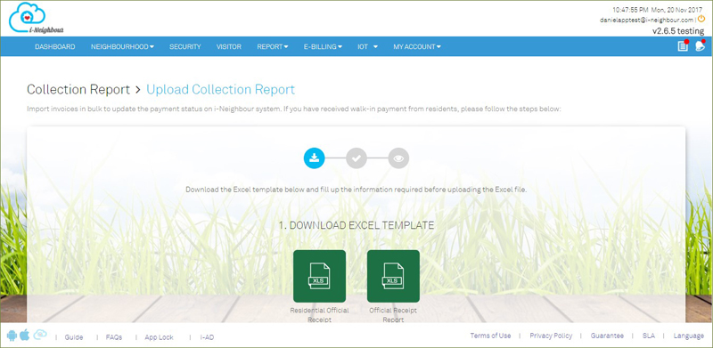Go back to Collection Report breadcrumb
This screenshot has width=713, height=348.
coord(78,90)
